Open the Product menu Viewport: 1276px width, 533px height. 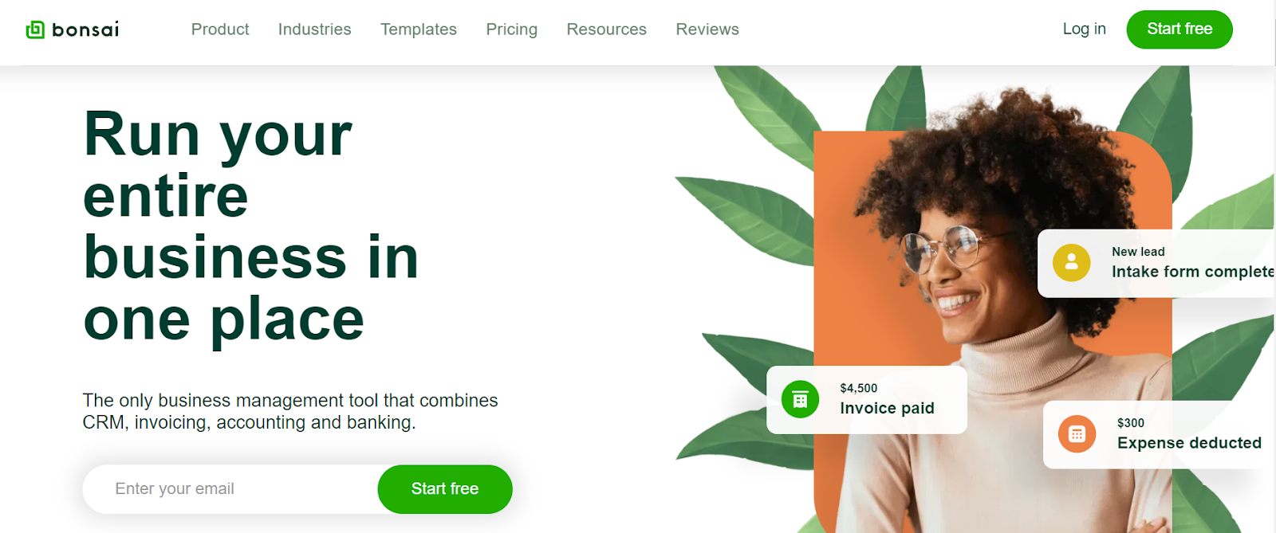point(220,29)
